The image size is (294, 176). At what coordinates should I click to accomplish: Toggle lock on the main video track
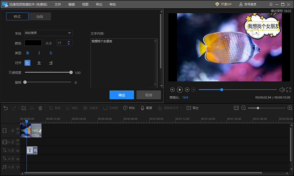[13, 131]
